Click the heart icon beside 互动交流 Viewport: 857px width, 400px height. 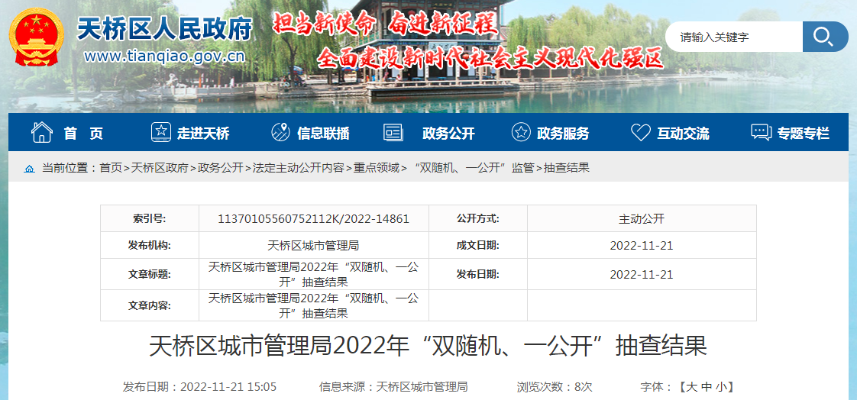click(x=640, y=132)
